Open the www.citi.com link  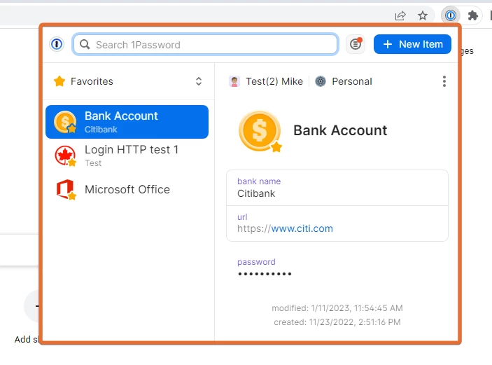pos(302,228)
